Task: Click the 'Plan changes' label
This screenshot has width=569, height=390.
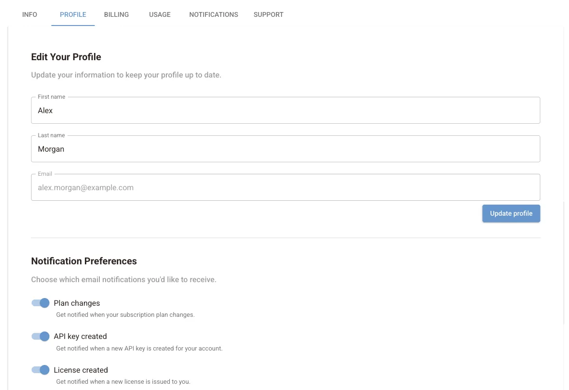Action: (77, 303)
